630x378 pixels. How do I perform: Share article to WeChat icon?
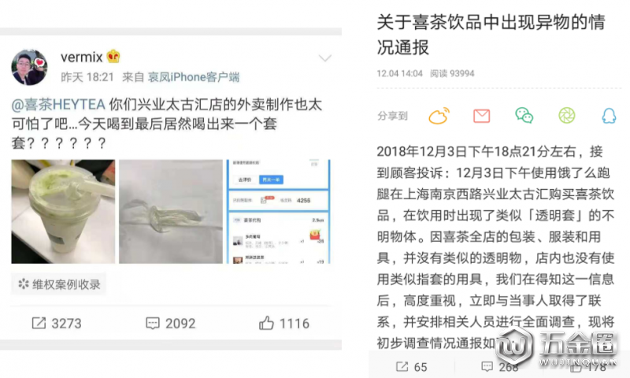(x=524, y=116)
